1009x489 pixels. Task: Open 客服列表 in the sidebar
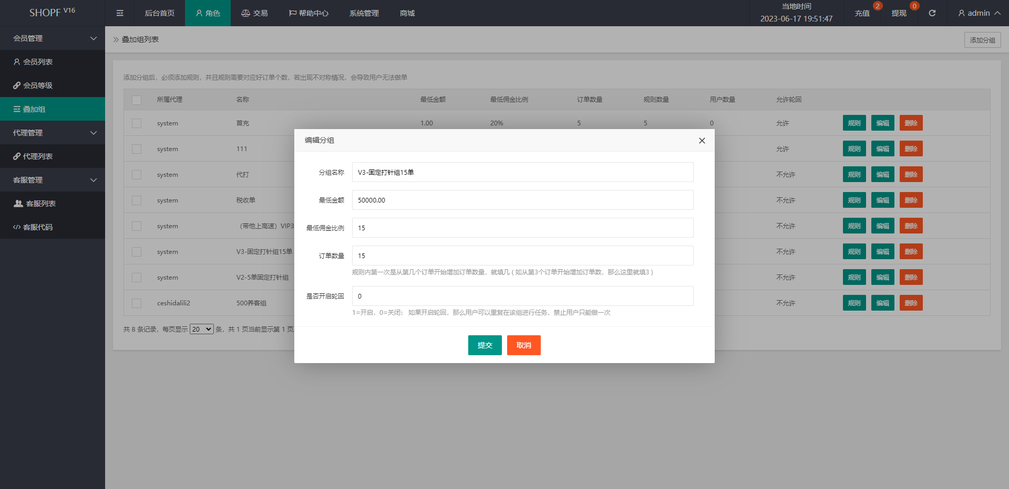(x=40, y=204)
